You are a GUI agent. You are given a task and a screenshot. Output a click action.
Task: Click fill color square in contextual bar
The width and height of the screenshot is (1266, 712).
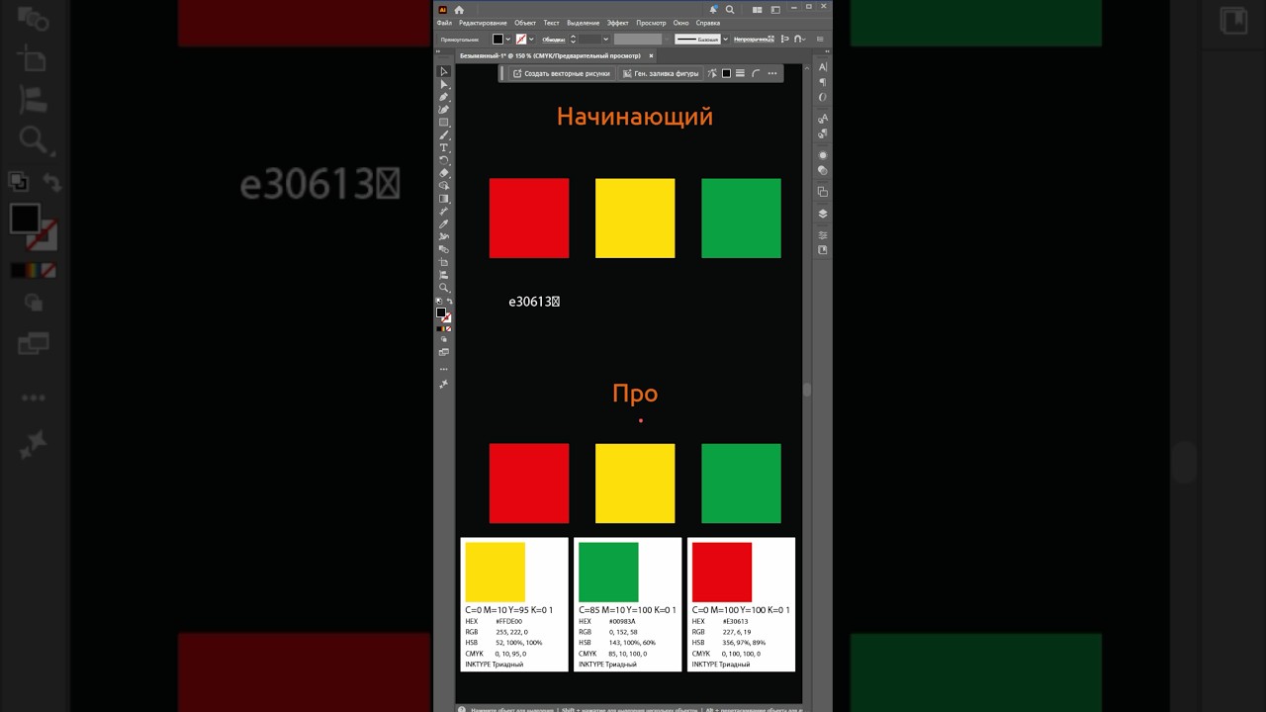point(726,73)
